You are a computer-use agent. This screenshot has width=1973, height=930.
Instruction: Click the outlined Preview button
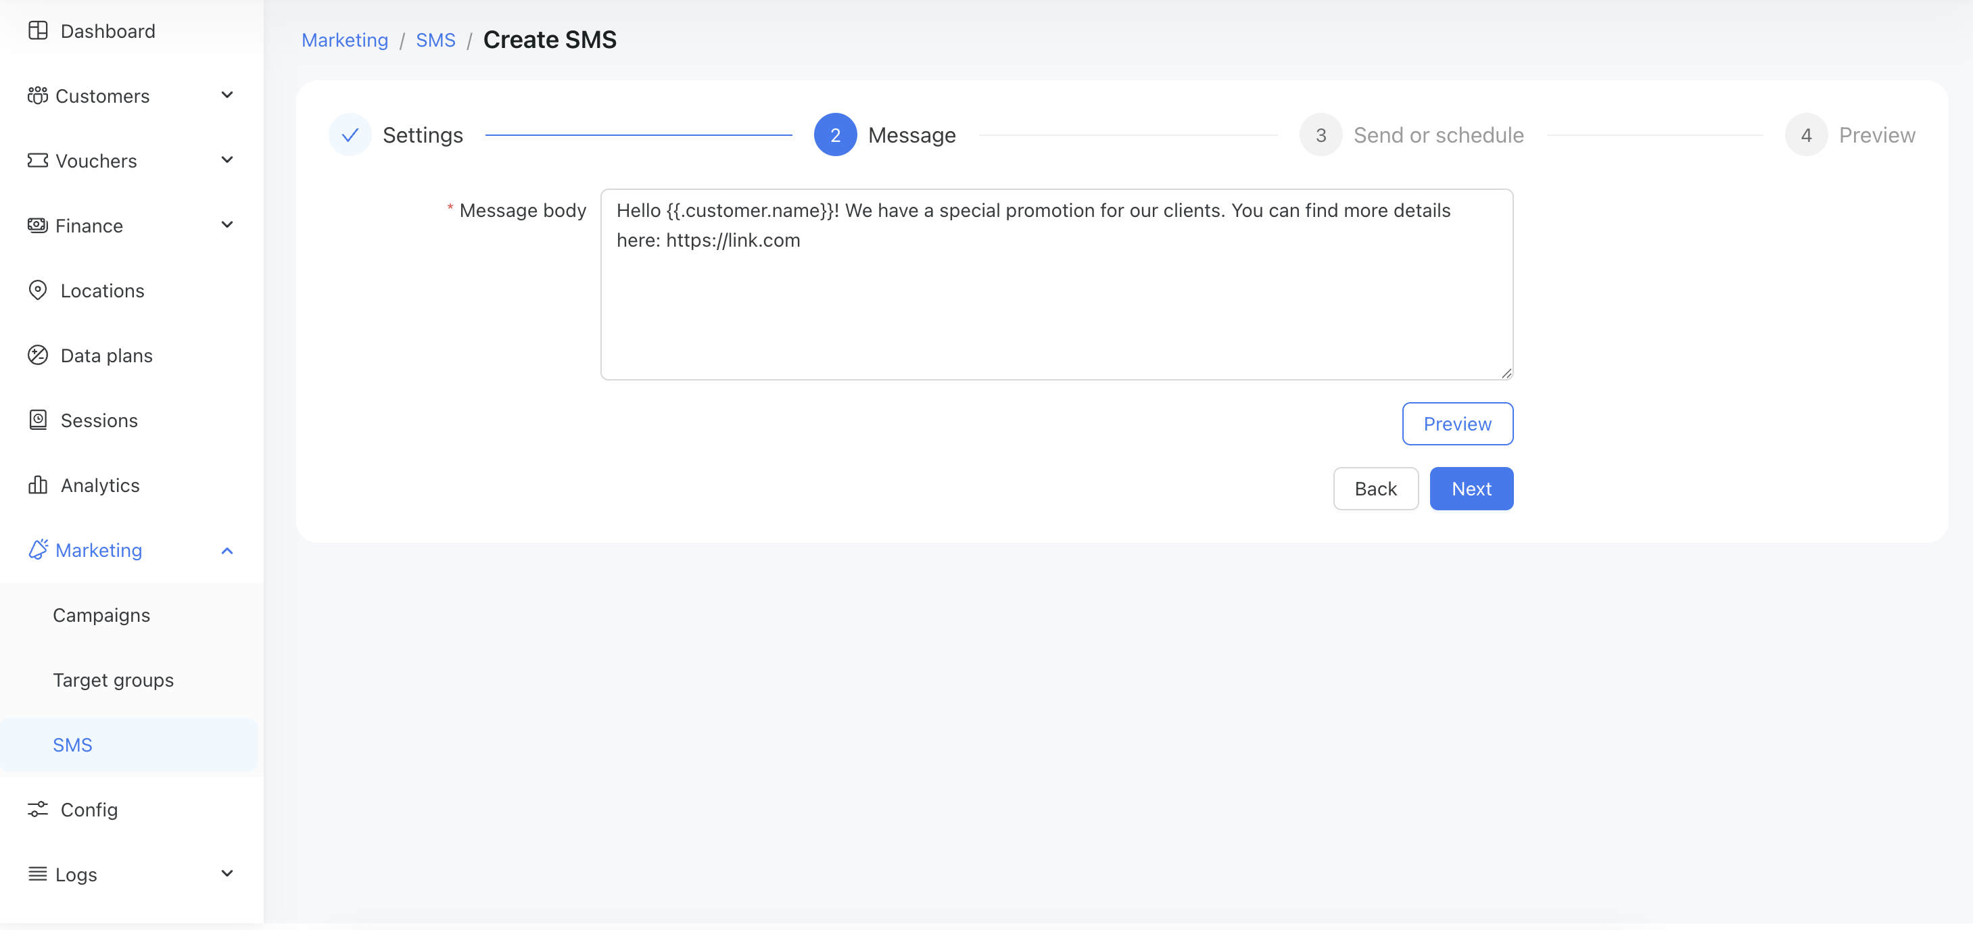coord(1457,423)
